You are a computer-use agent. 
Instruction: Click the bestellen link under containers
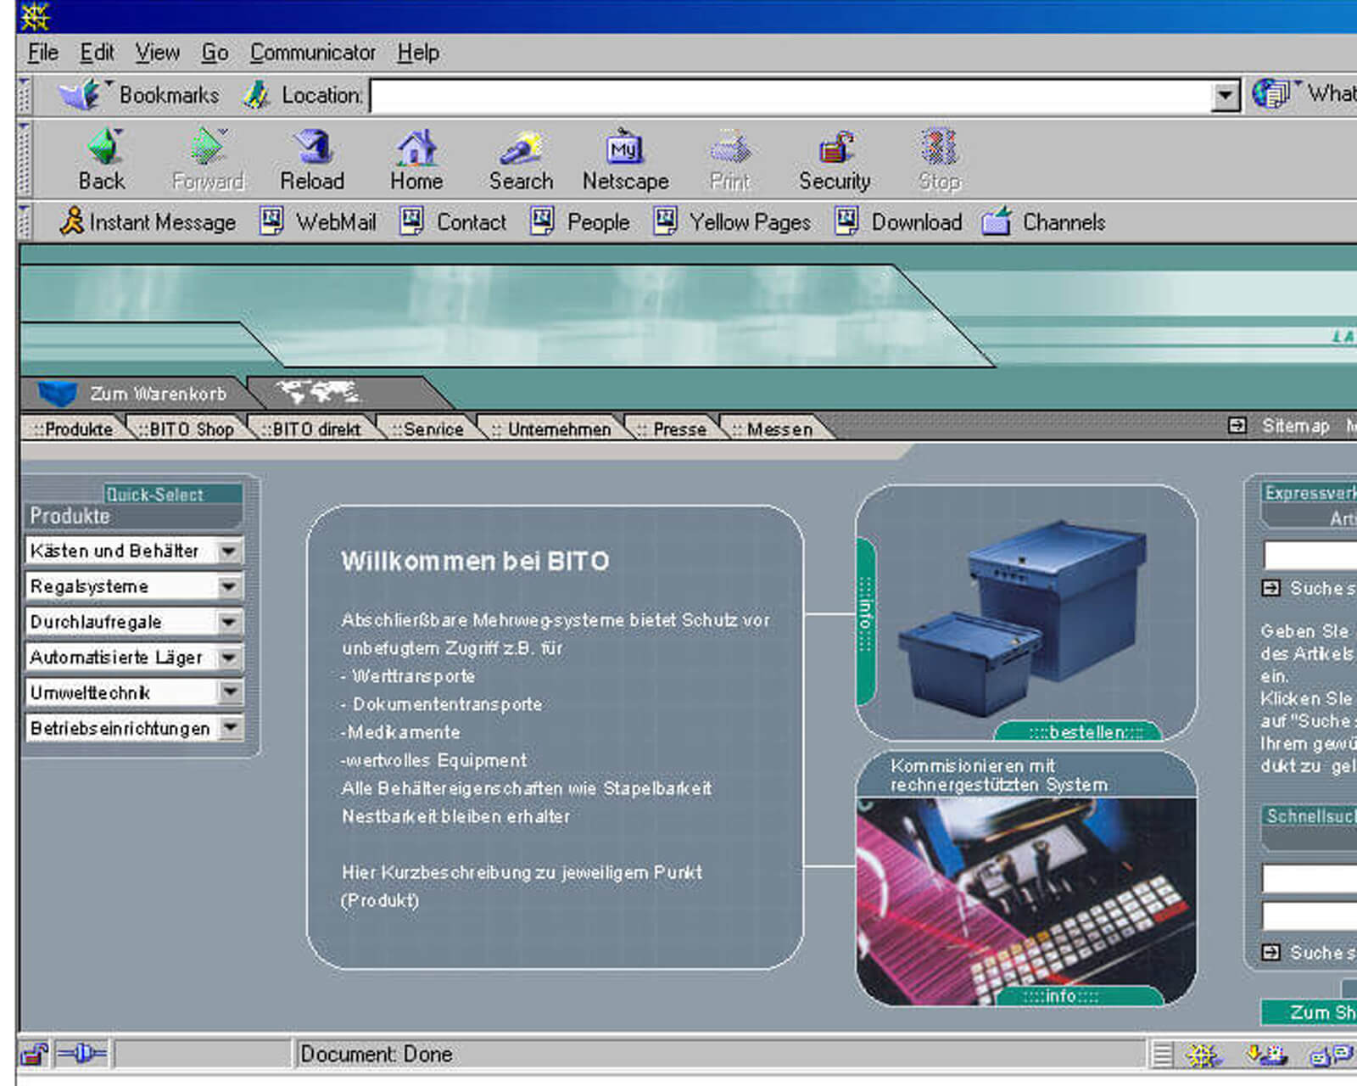pos(1086,732)
